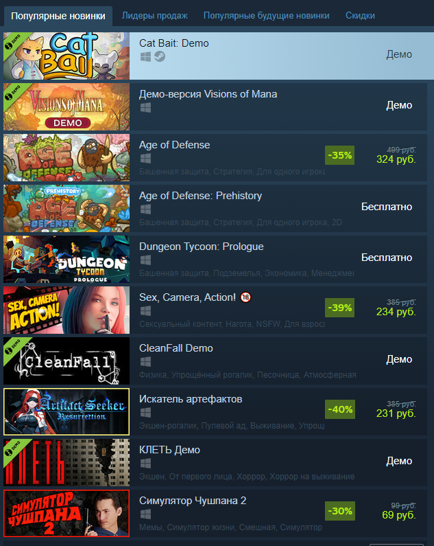Click the -35% discount badge for Age of Defense

coord(340,155)
